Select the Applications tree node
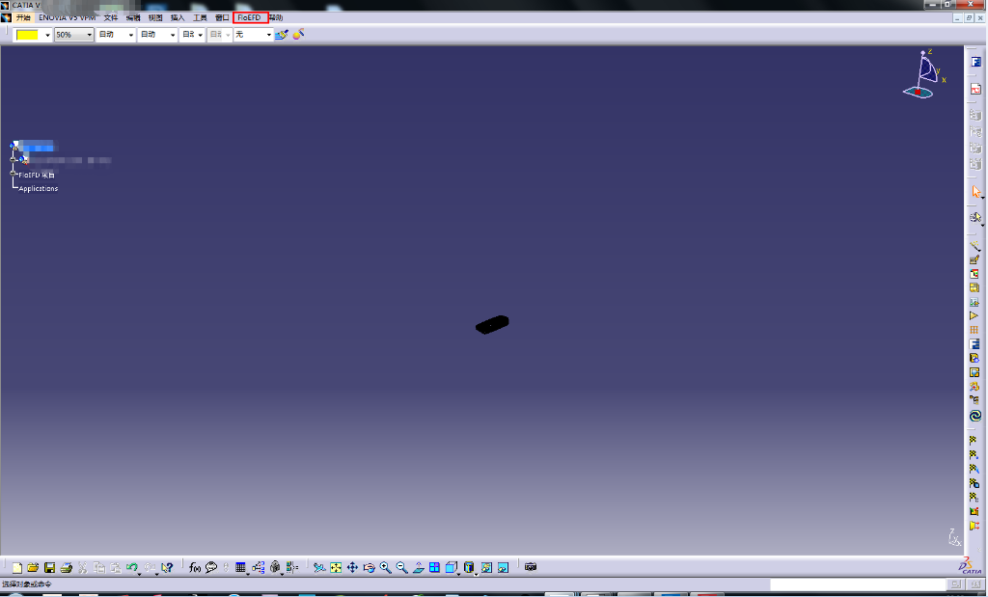 pyautogui.click(x=39, y=188)
